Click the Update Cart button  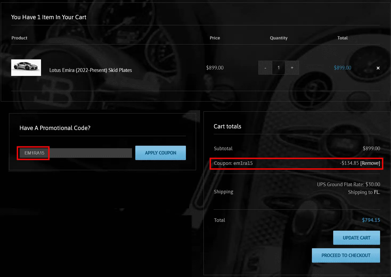pyautogui.click(x=356, y=238)
